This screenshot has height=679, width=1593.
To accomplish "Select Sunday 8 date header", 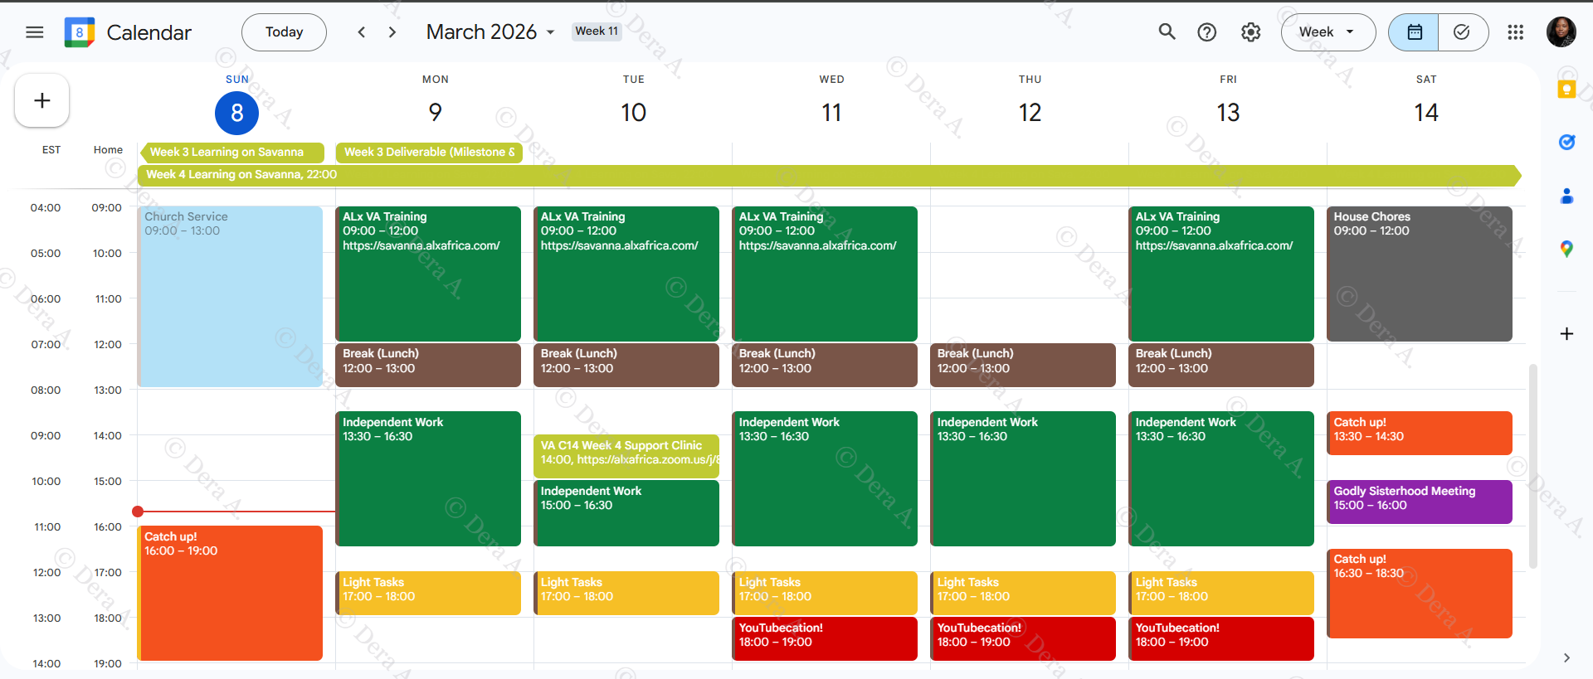I will click(236, 113).
